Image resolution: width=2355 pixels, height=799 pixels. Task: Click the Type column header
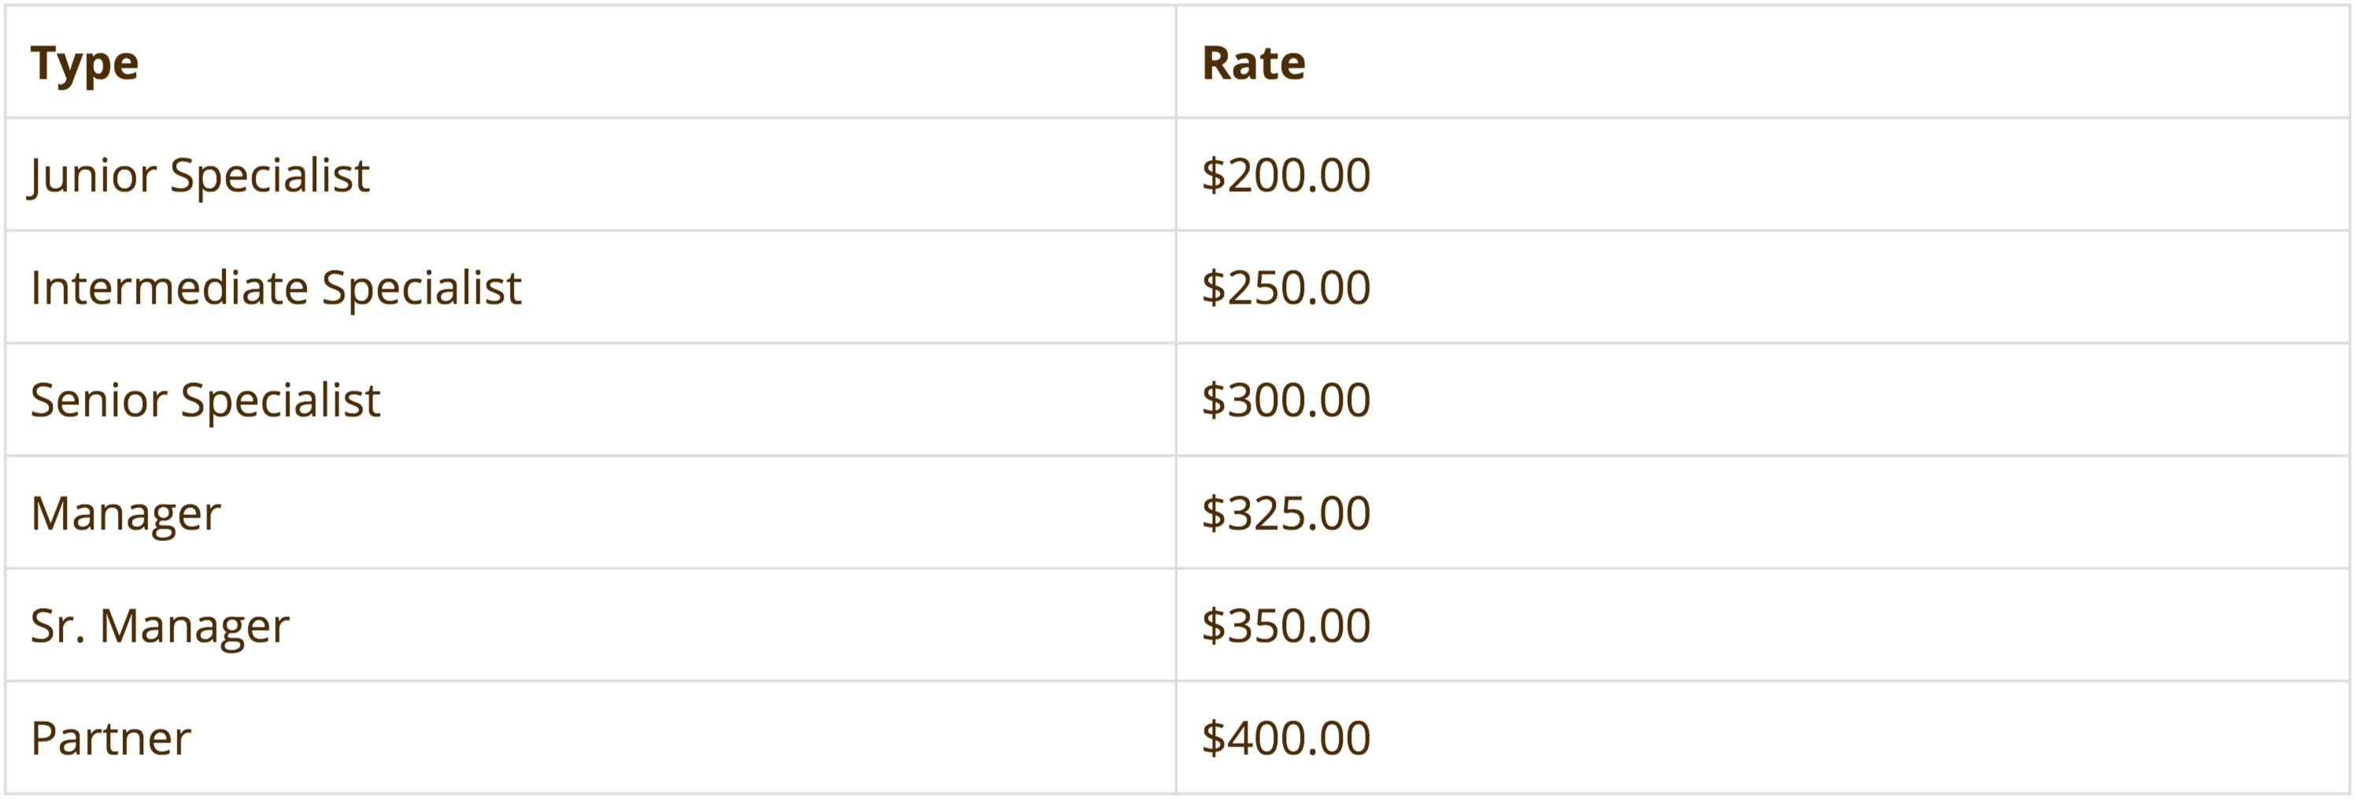pos(84,63)
